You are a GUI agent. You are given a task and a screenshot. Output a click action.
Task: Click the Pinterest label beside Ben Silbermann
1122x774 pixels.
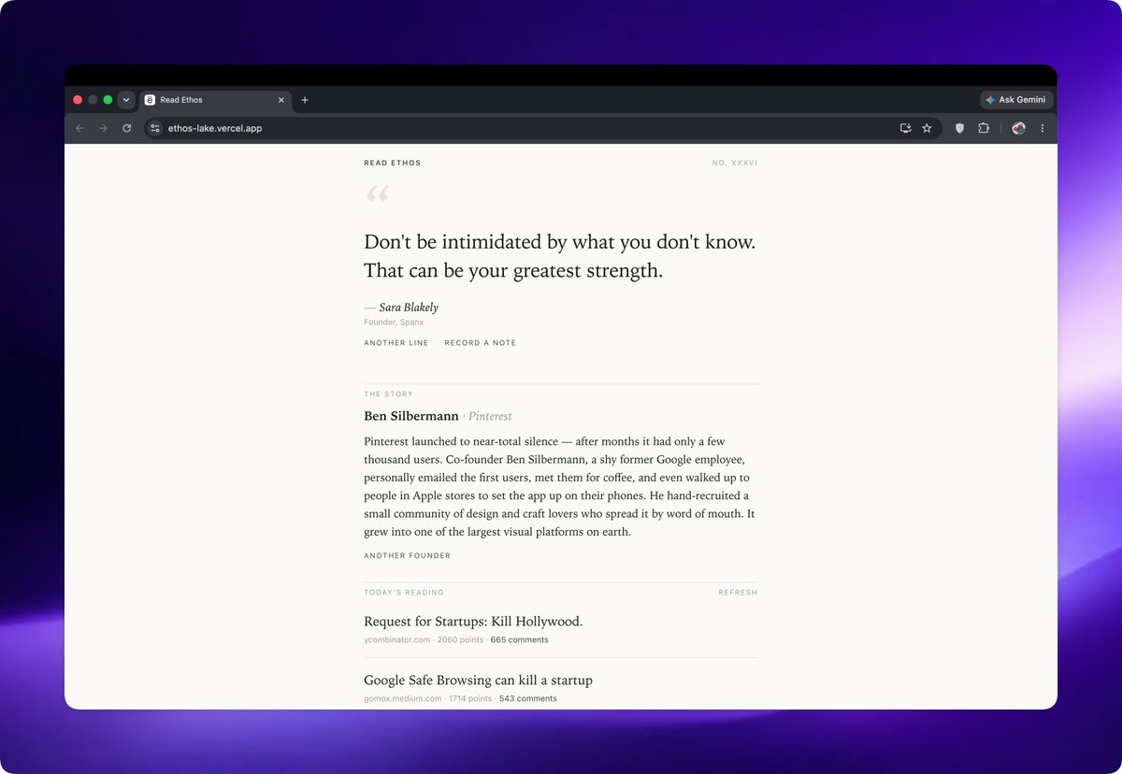(490, 417)
